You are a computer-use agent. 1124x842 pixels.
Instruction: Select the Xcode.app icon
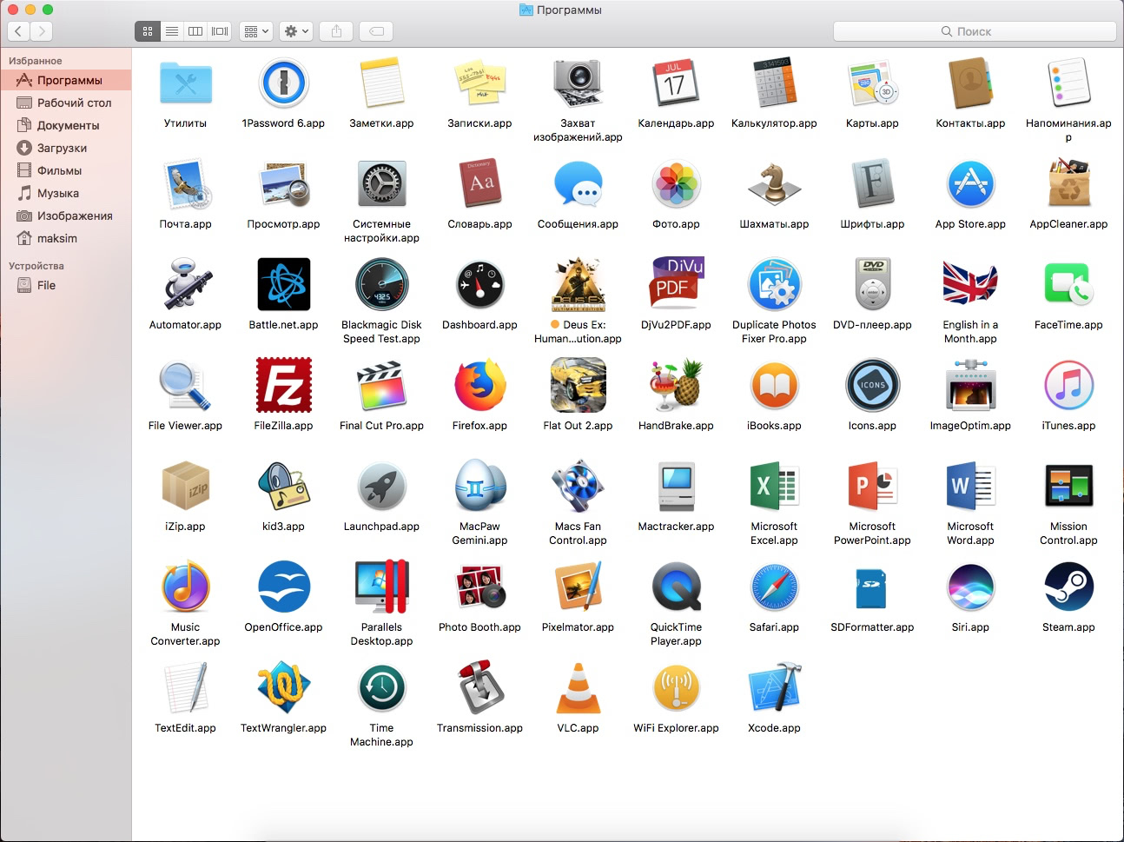pyautogui.click(x=774, y=688)
